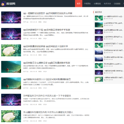Screen dimensions: 124x124
Task: Click small sidebar thumbnail of 'qq空间清理软件下载'
Action: (x=99, y=25)
